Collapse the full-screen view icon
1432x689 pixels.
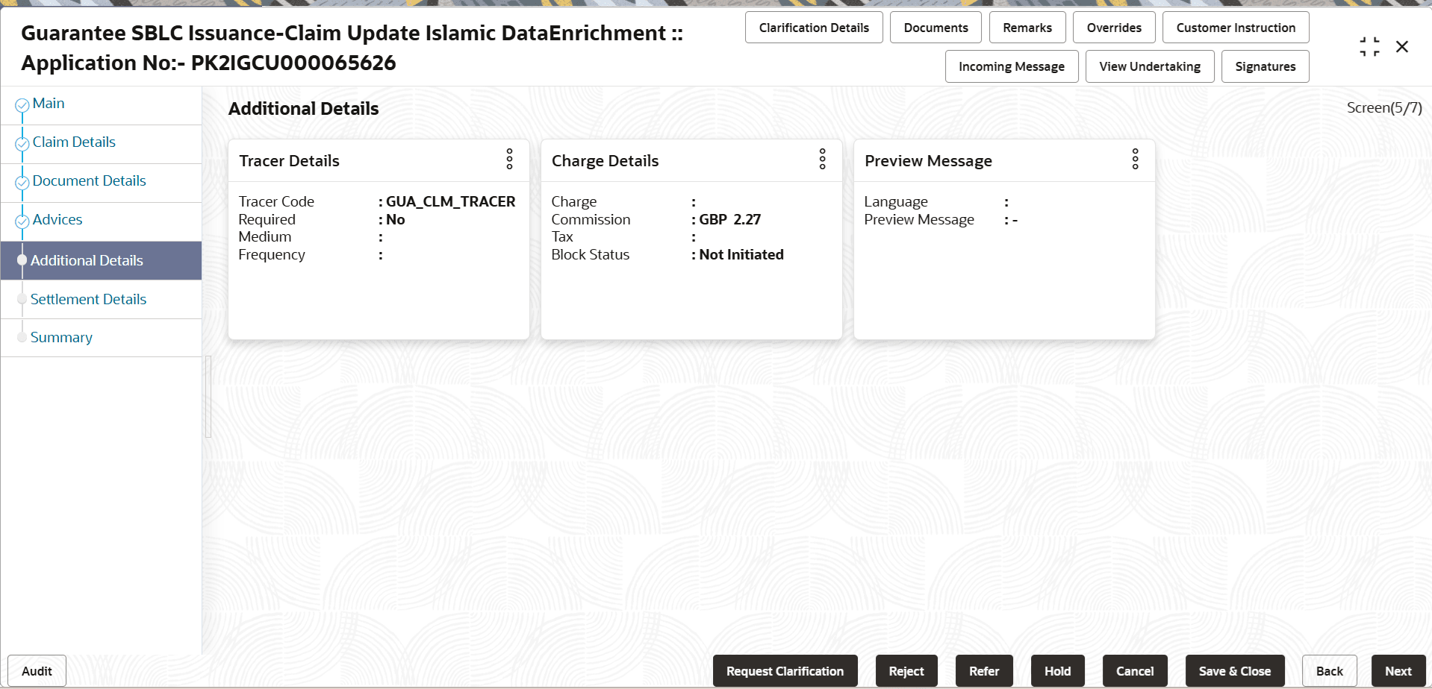point(1369,47)
